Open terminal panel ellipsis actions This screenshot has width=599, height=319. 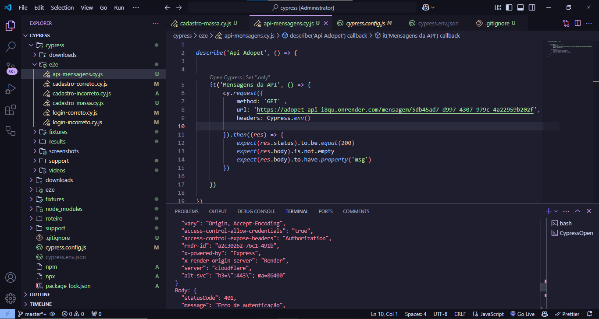(x=566, y=211)
